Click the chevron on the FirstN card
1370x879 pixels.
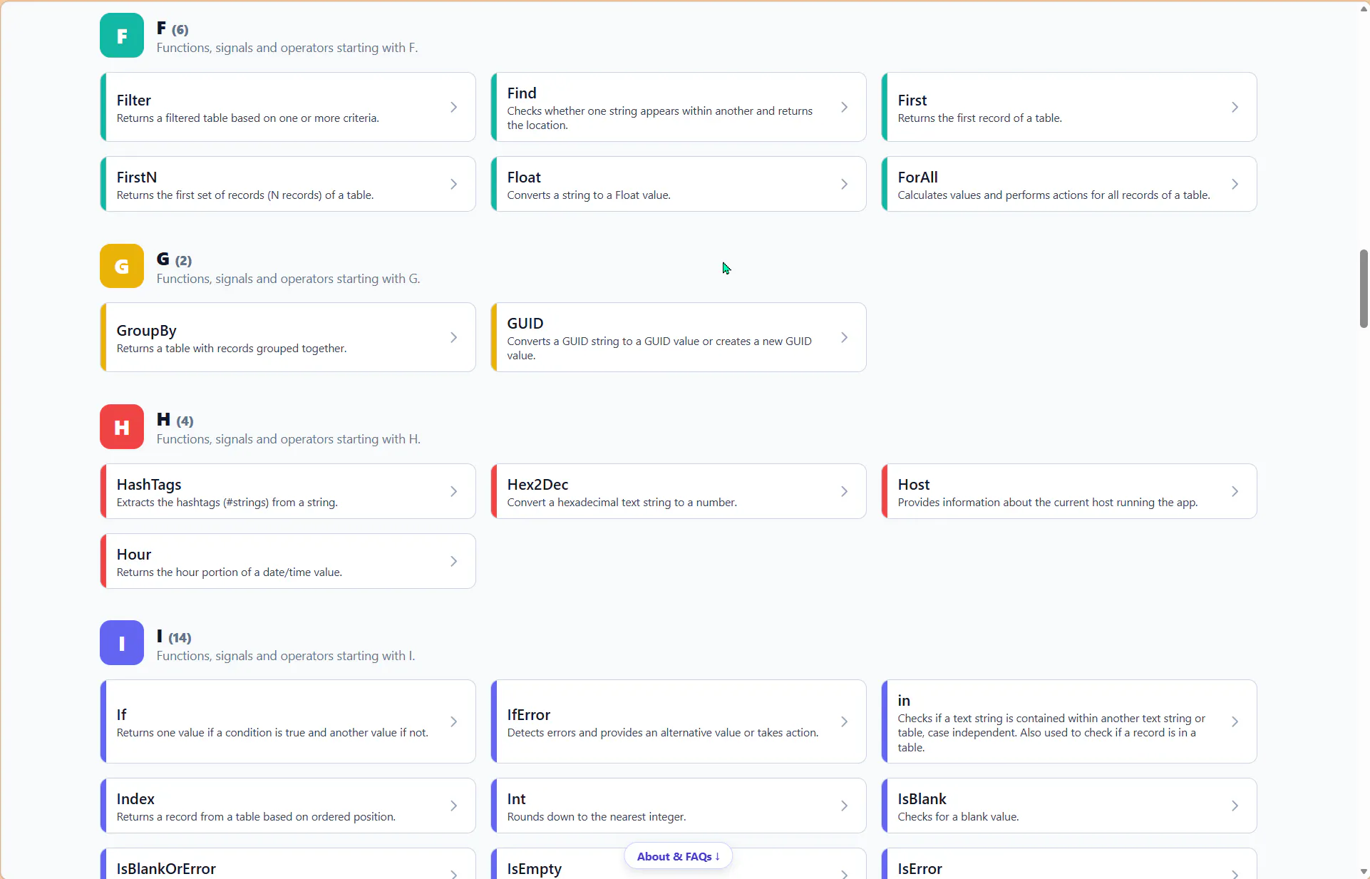coord(454,184)
